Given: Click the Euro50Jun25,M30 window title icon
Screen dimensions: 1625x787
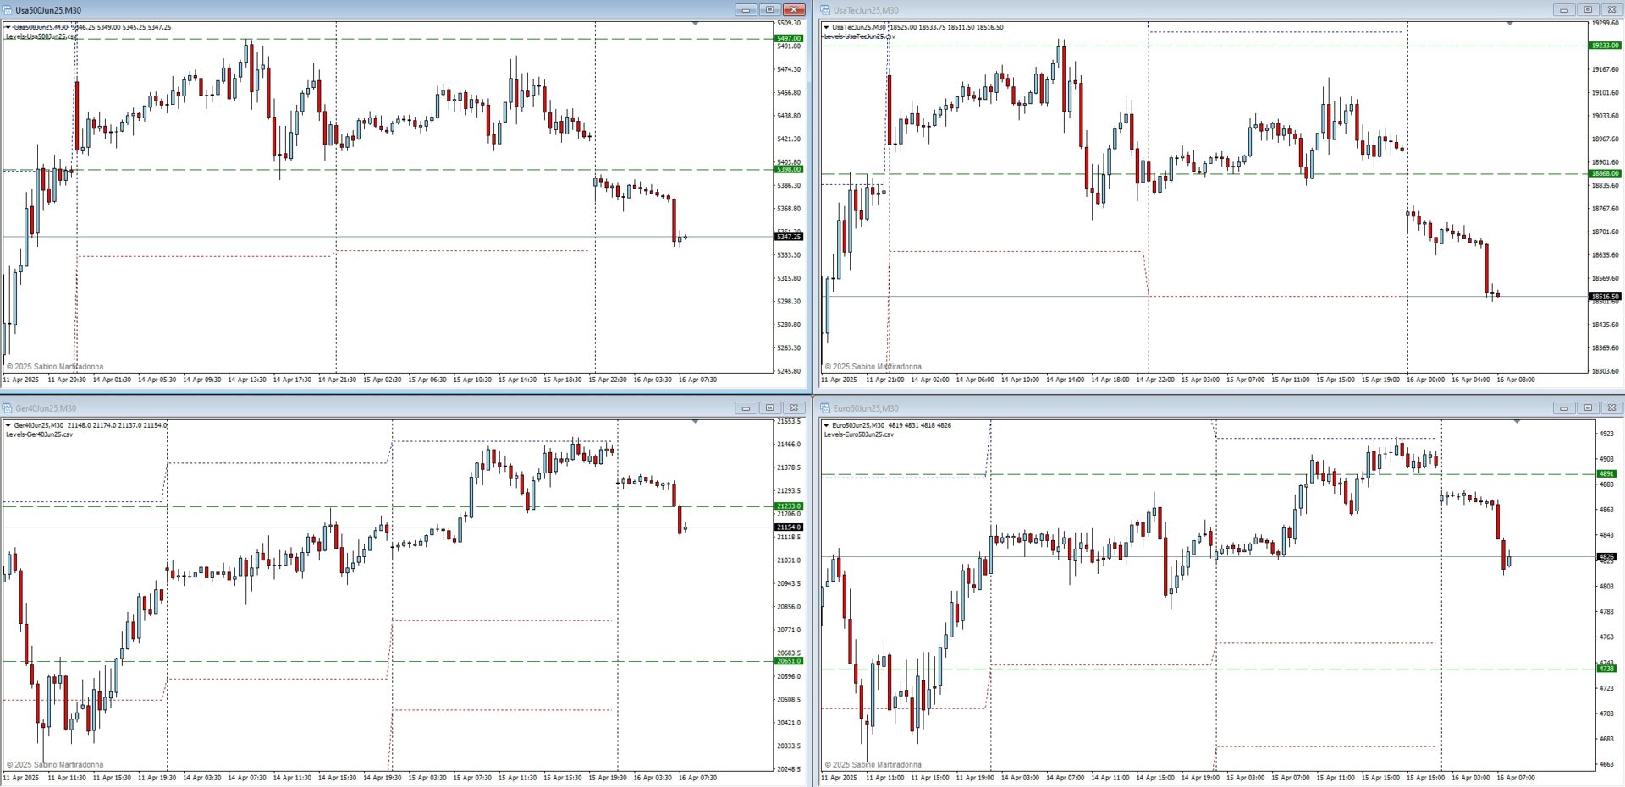Looking at the screenshot, I should tap(825, 408).
